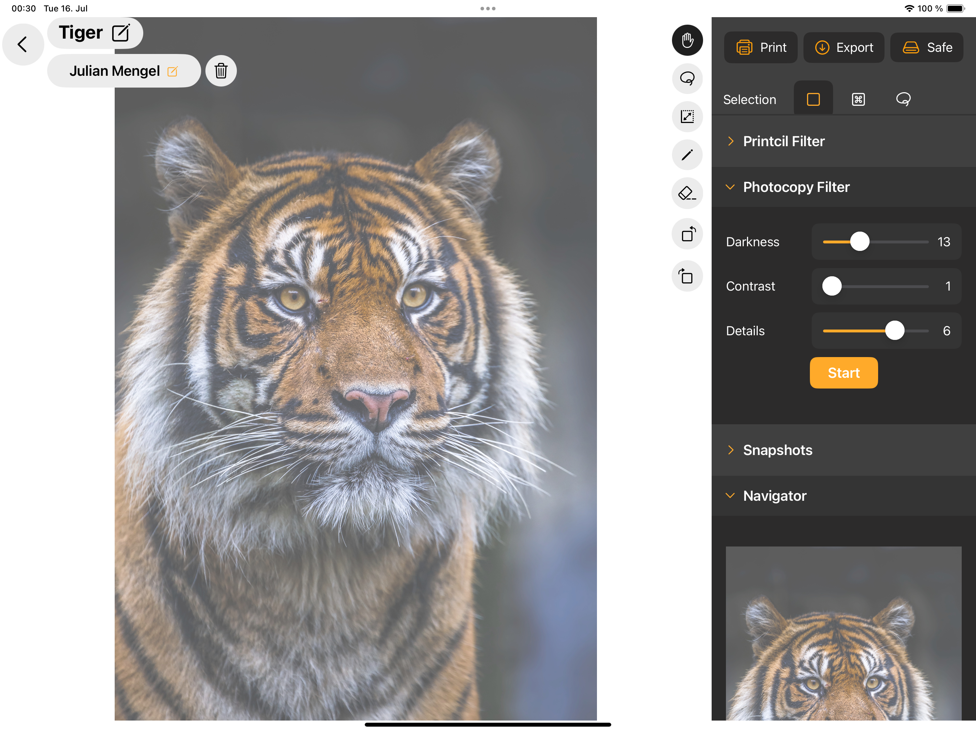Click the Details slider track
976x732 pixels.
[875, 331]
